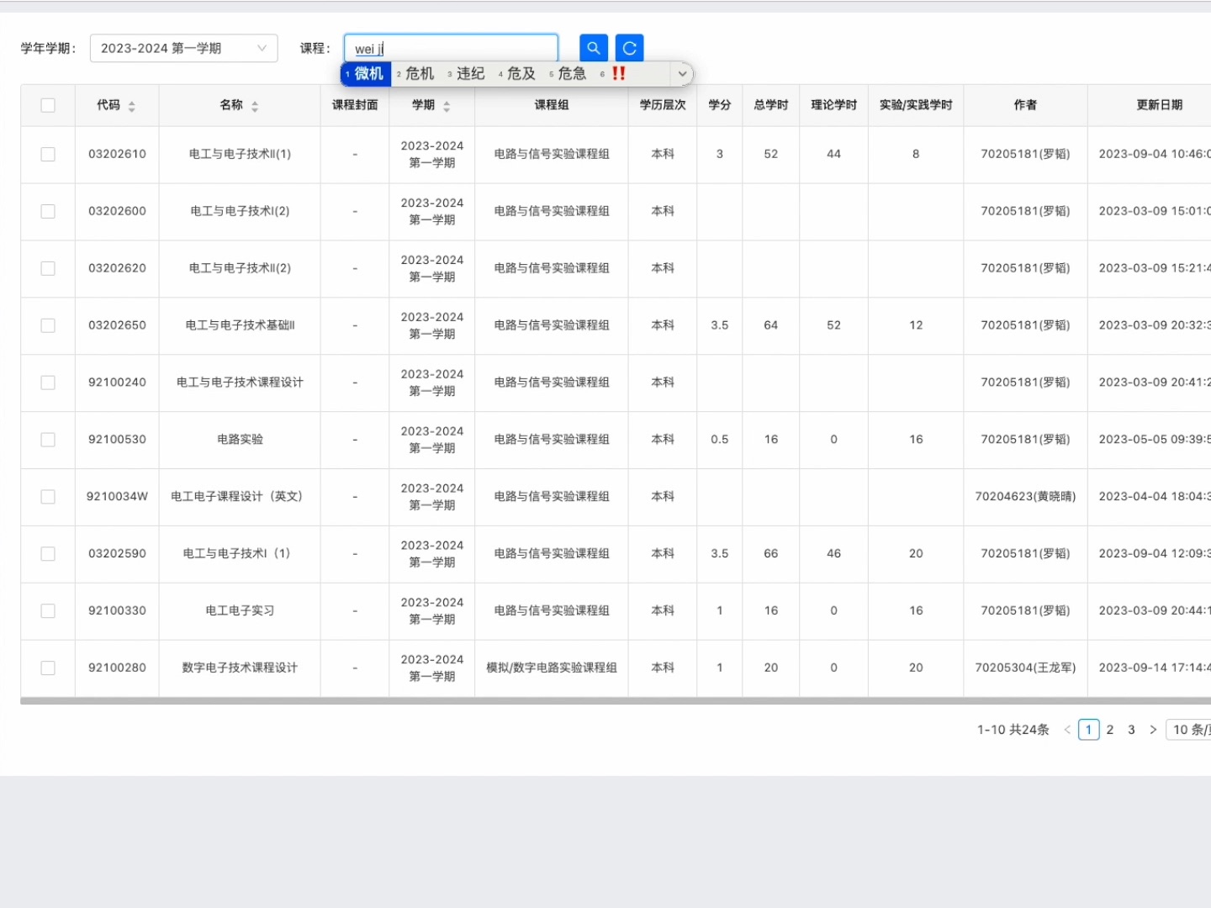Choose IME candidate 微机
This screenshot has width=1211, height=908.
pos(366,74)
